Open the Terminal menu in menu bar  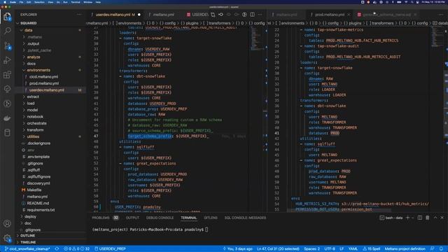76,2
